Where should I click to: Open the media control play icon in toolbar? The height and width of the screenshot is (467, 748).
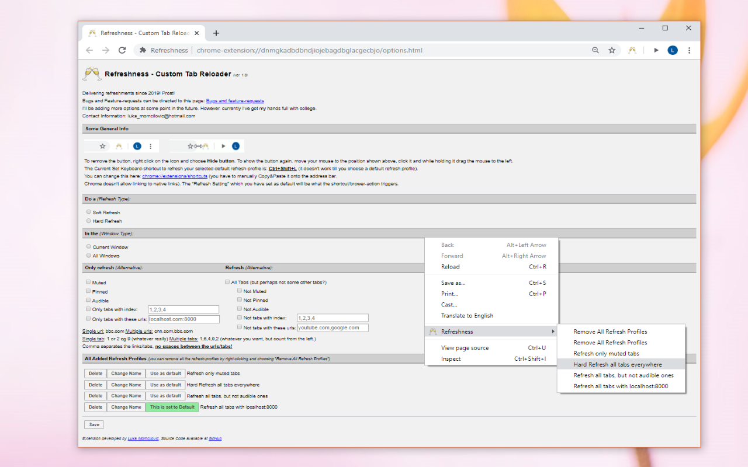pyautogui.click(x=656, y=50)
